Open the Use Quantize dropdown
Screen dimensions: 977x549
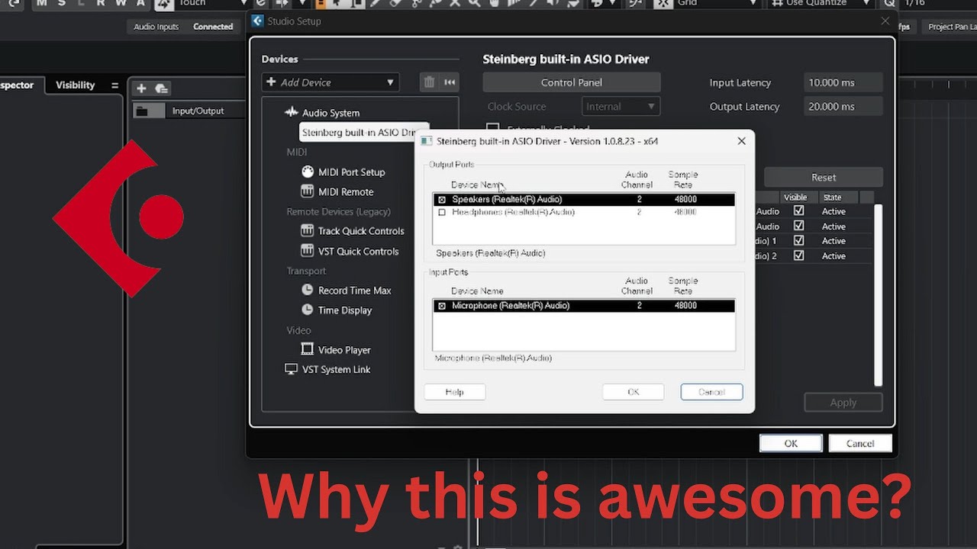coord(820,3)
